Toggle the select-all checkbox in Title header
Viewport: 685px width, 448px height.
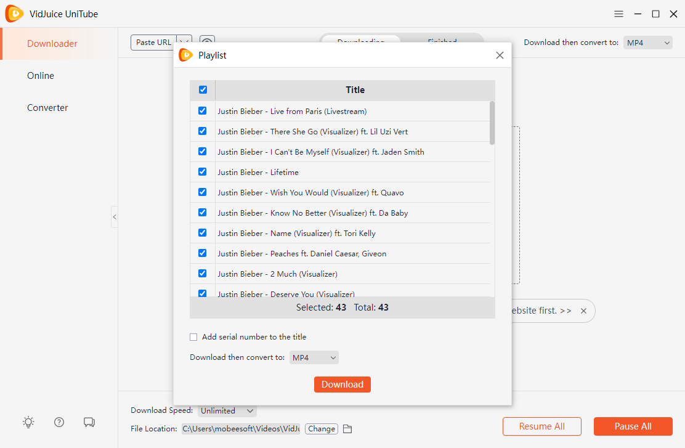click(203, 89)
